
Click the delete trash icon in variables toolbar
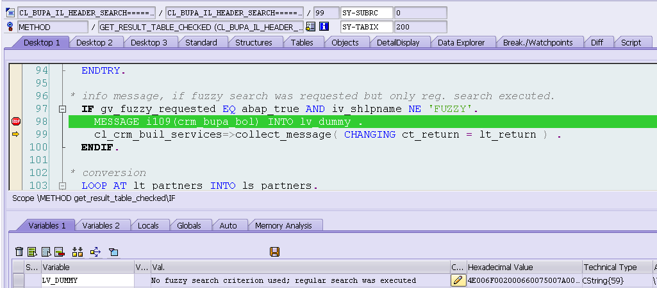tap(19, 252)
